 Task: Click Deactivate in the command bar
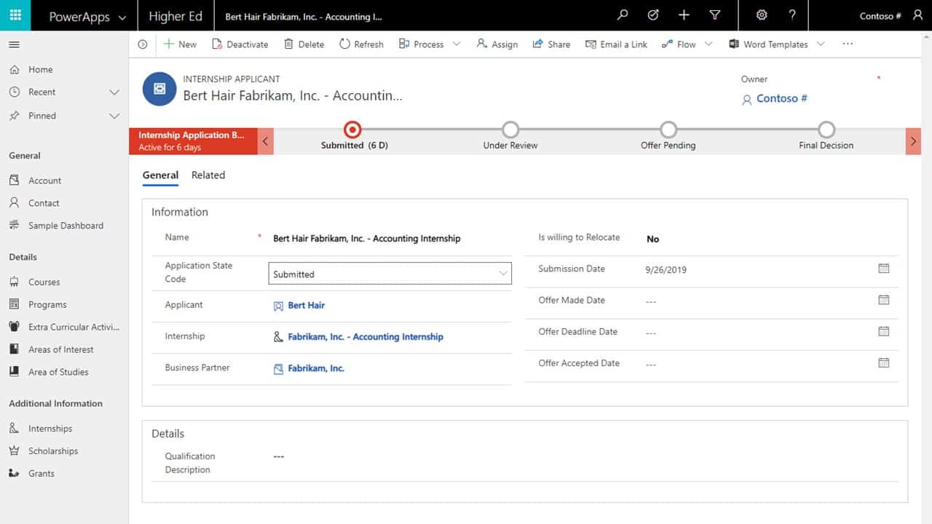click(240, 44)
